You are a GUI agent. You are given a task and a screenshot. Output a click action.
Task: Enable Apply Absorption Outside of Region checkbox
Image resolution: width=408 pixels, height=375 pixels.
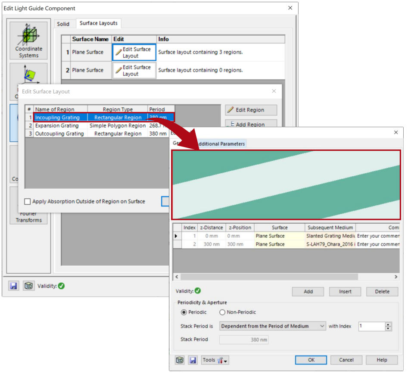[28, 202]
